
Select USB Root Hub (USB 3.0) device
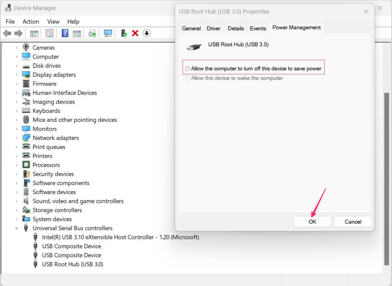point(73,264)
